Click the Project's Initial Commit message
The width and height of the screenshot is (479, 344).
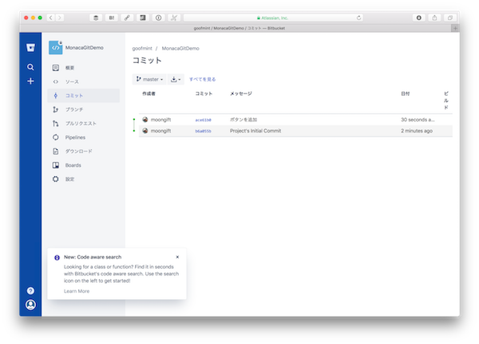tap(255, 131)
